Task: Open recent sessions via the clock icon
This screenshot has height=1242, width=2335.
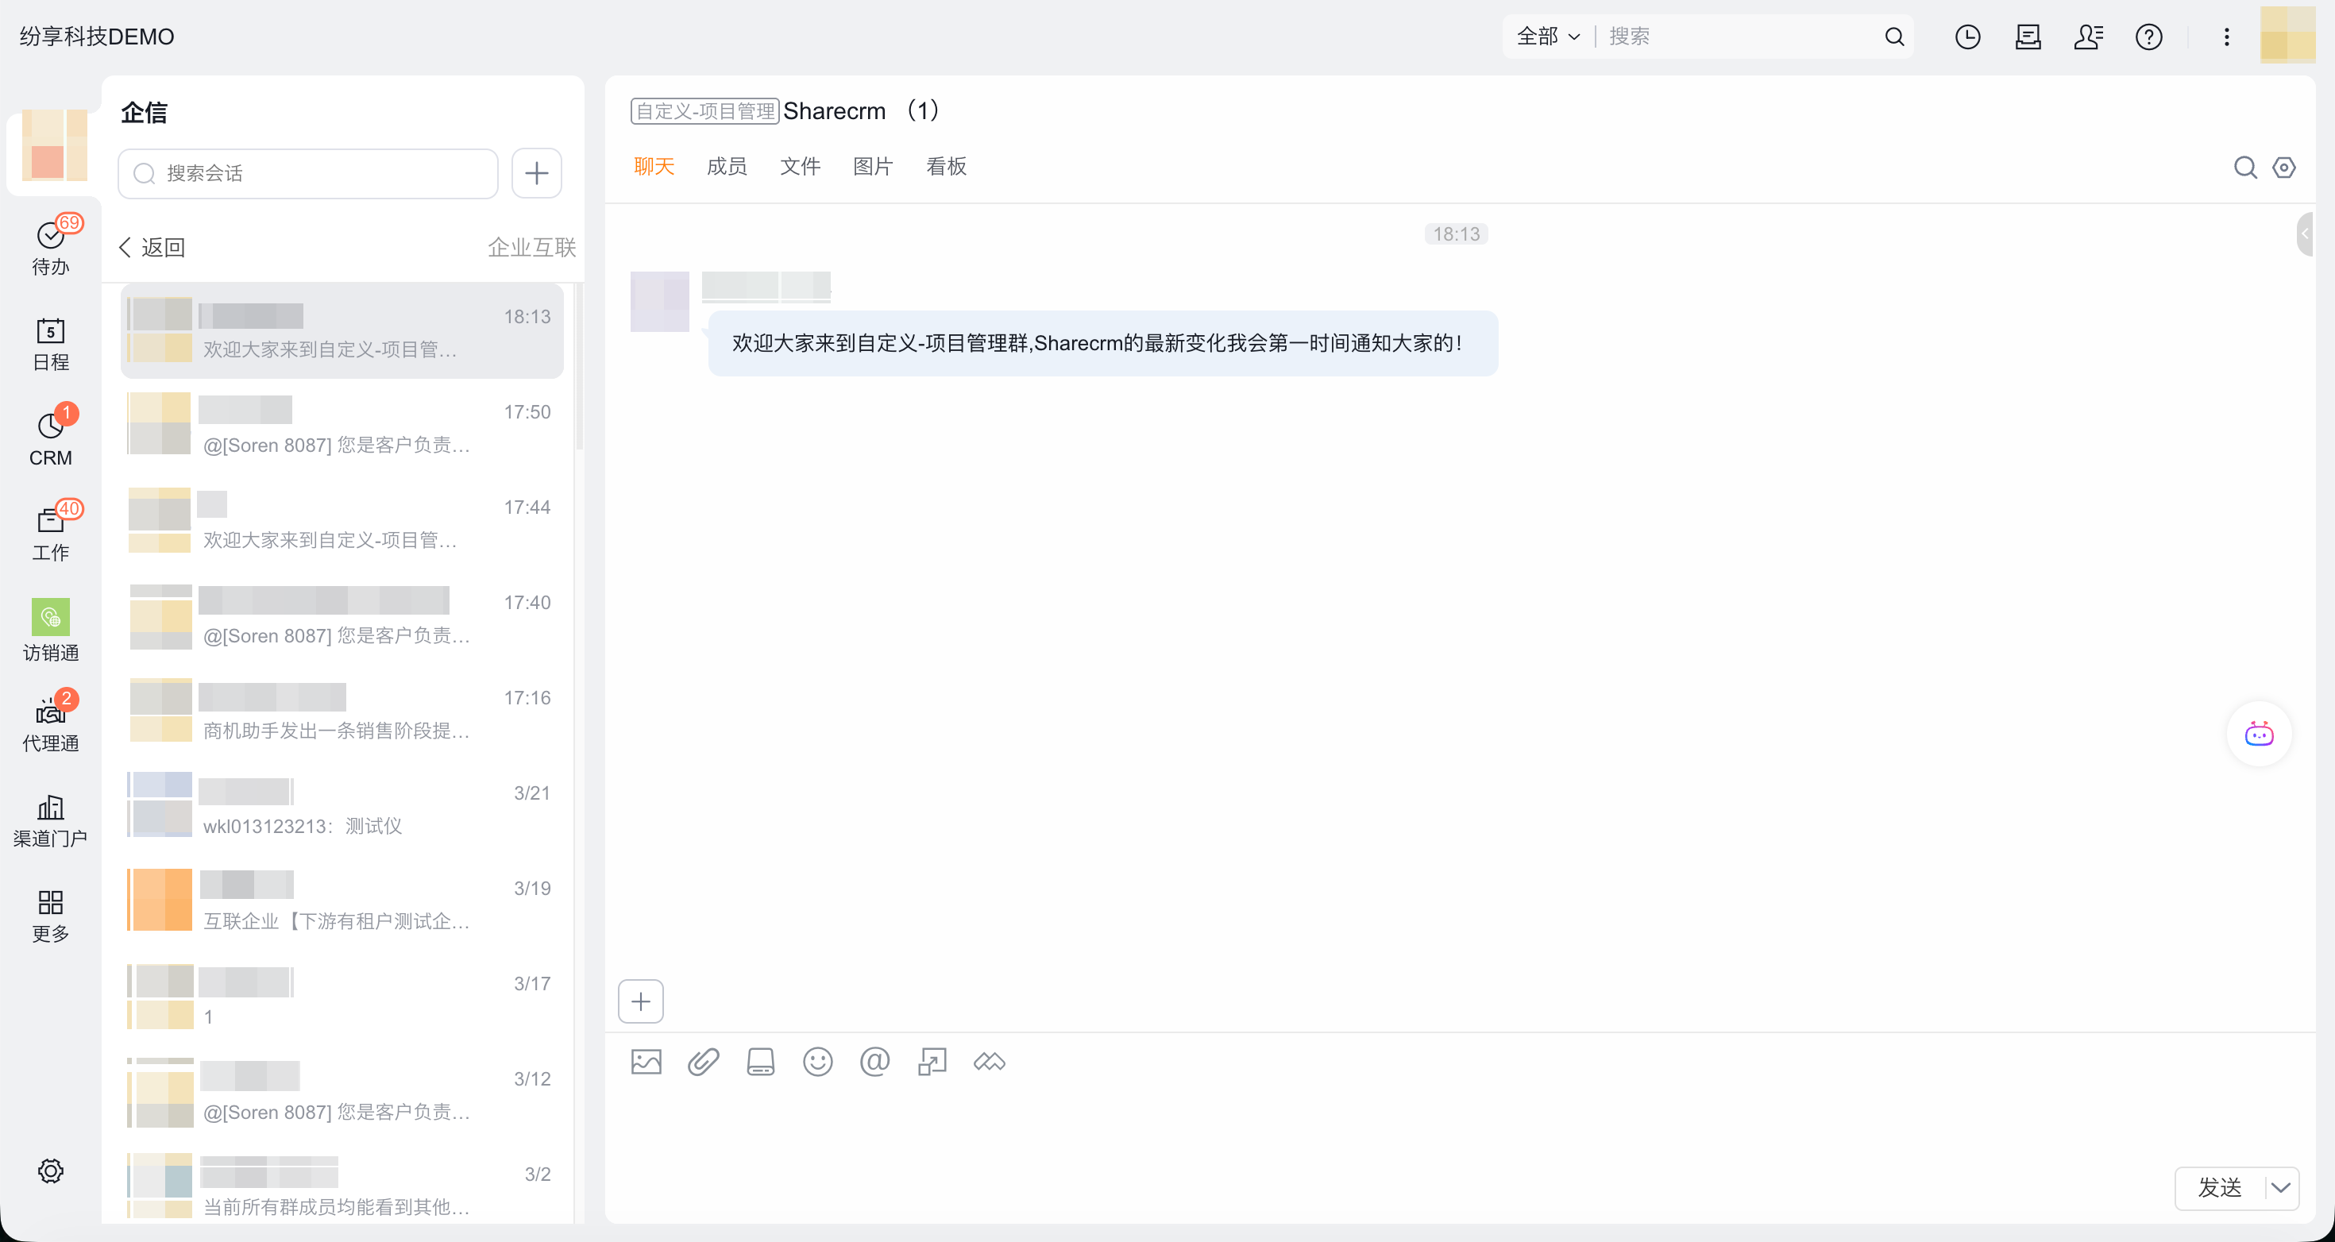Action: 1968,37
